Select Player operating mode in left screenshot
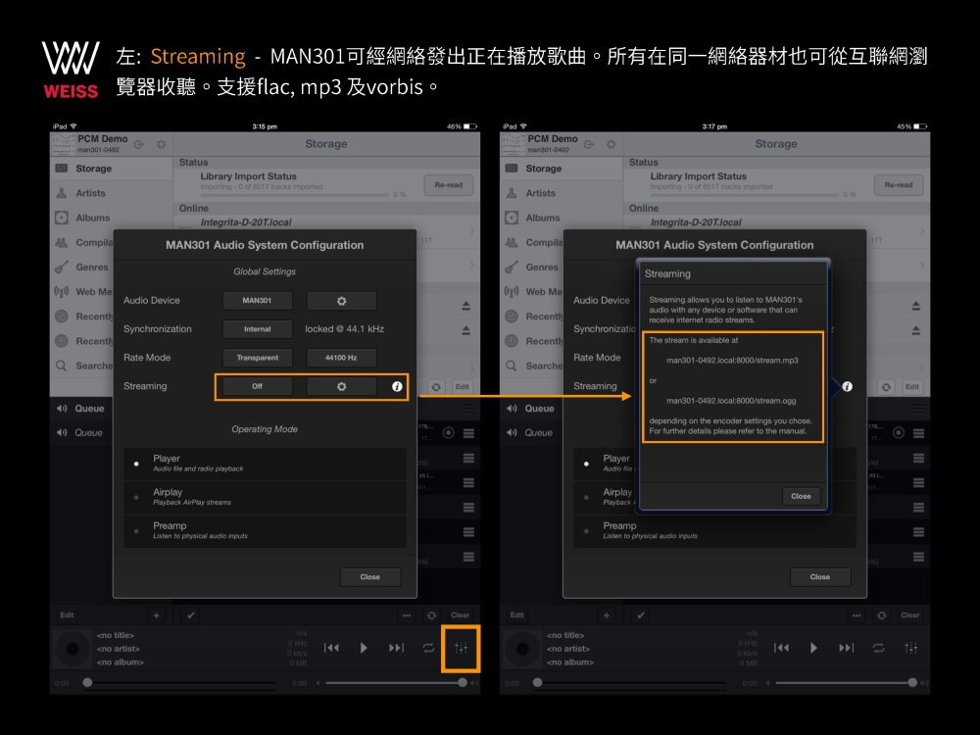 (x=265, y=464)
